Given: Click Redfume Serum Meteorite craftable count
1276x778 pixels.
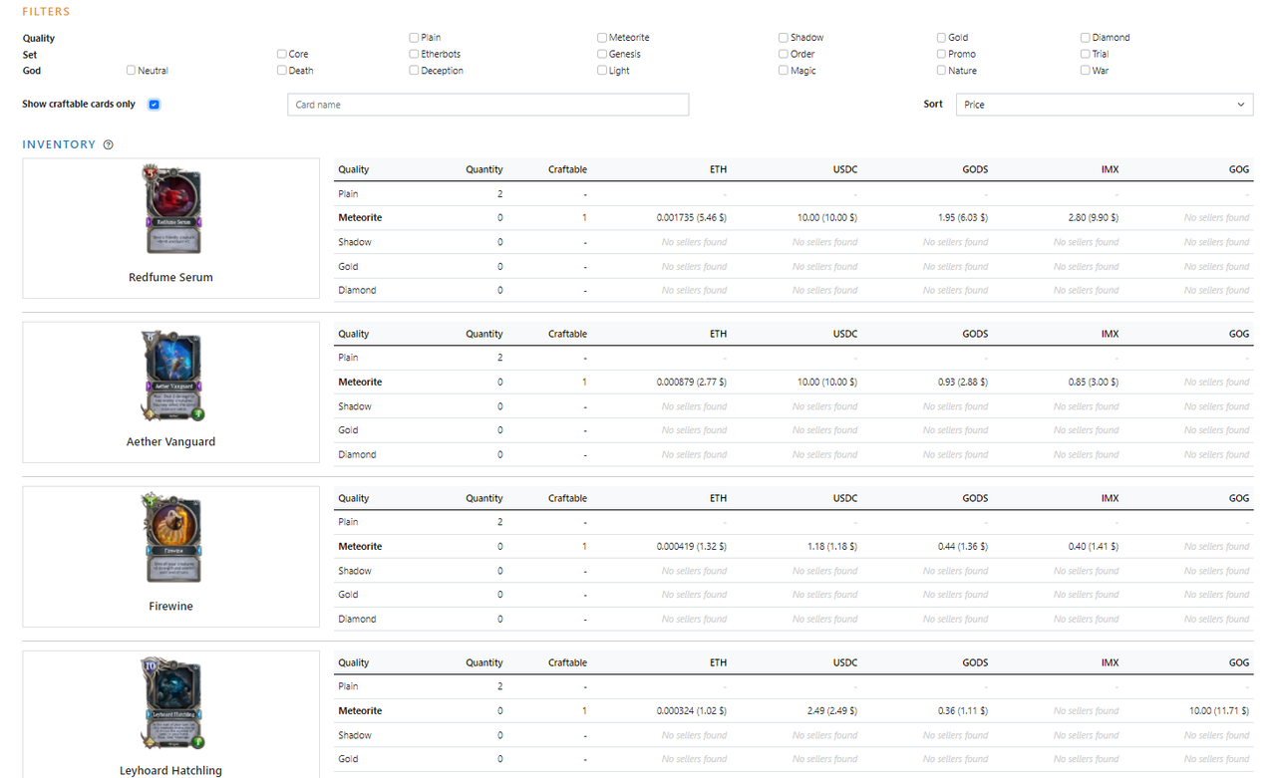Looking at the screenshot, I should [584, 217].
